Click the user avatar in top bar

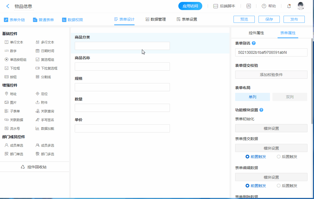tap(300, 6)
